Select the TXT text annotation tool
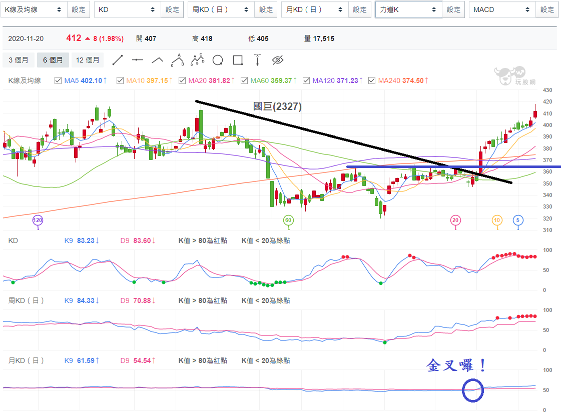Screen dimensions: 561x413 [x=258, y=59]
